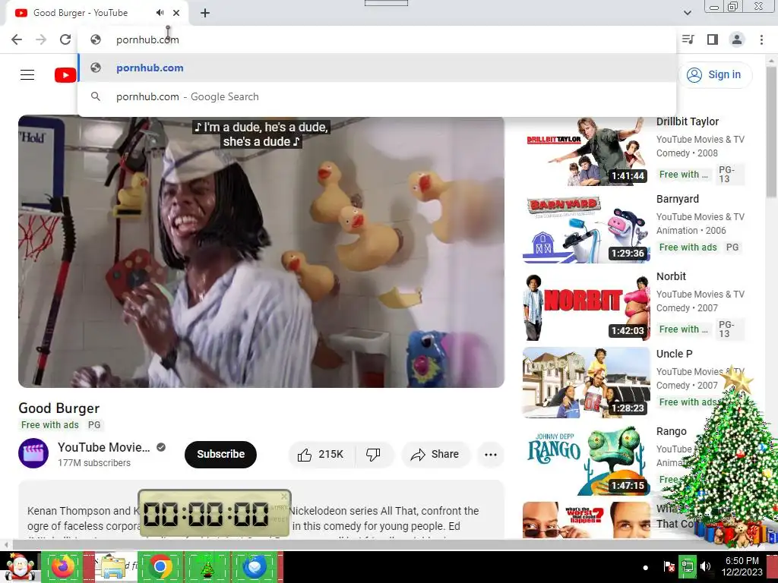
Task: Open the YouTube Movie... channel name
Action: [103, 447]
